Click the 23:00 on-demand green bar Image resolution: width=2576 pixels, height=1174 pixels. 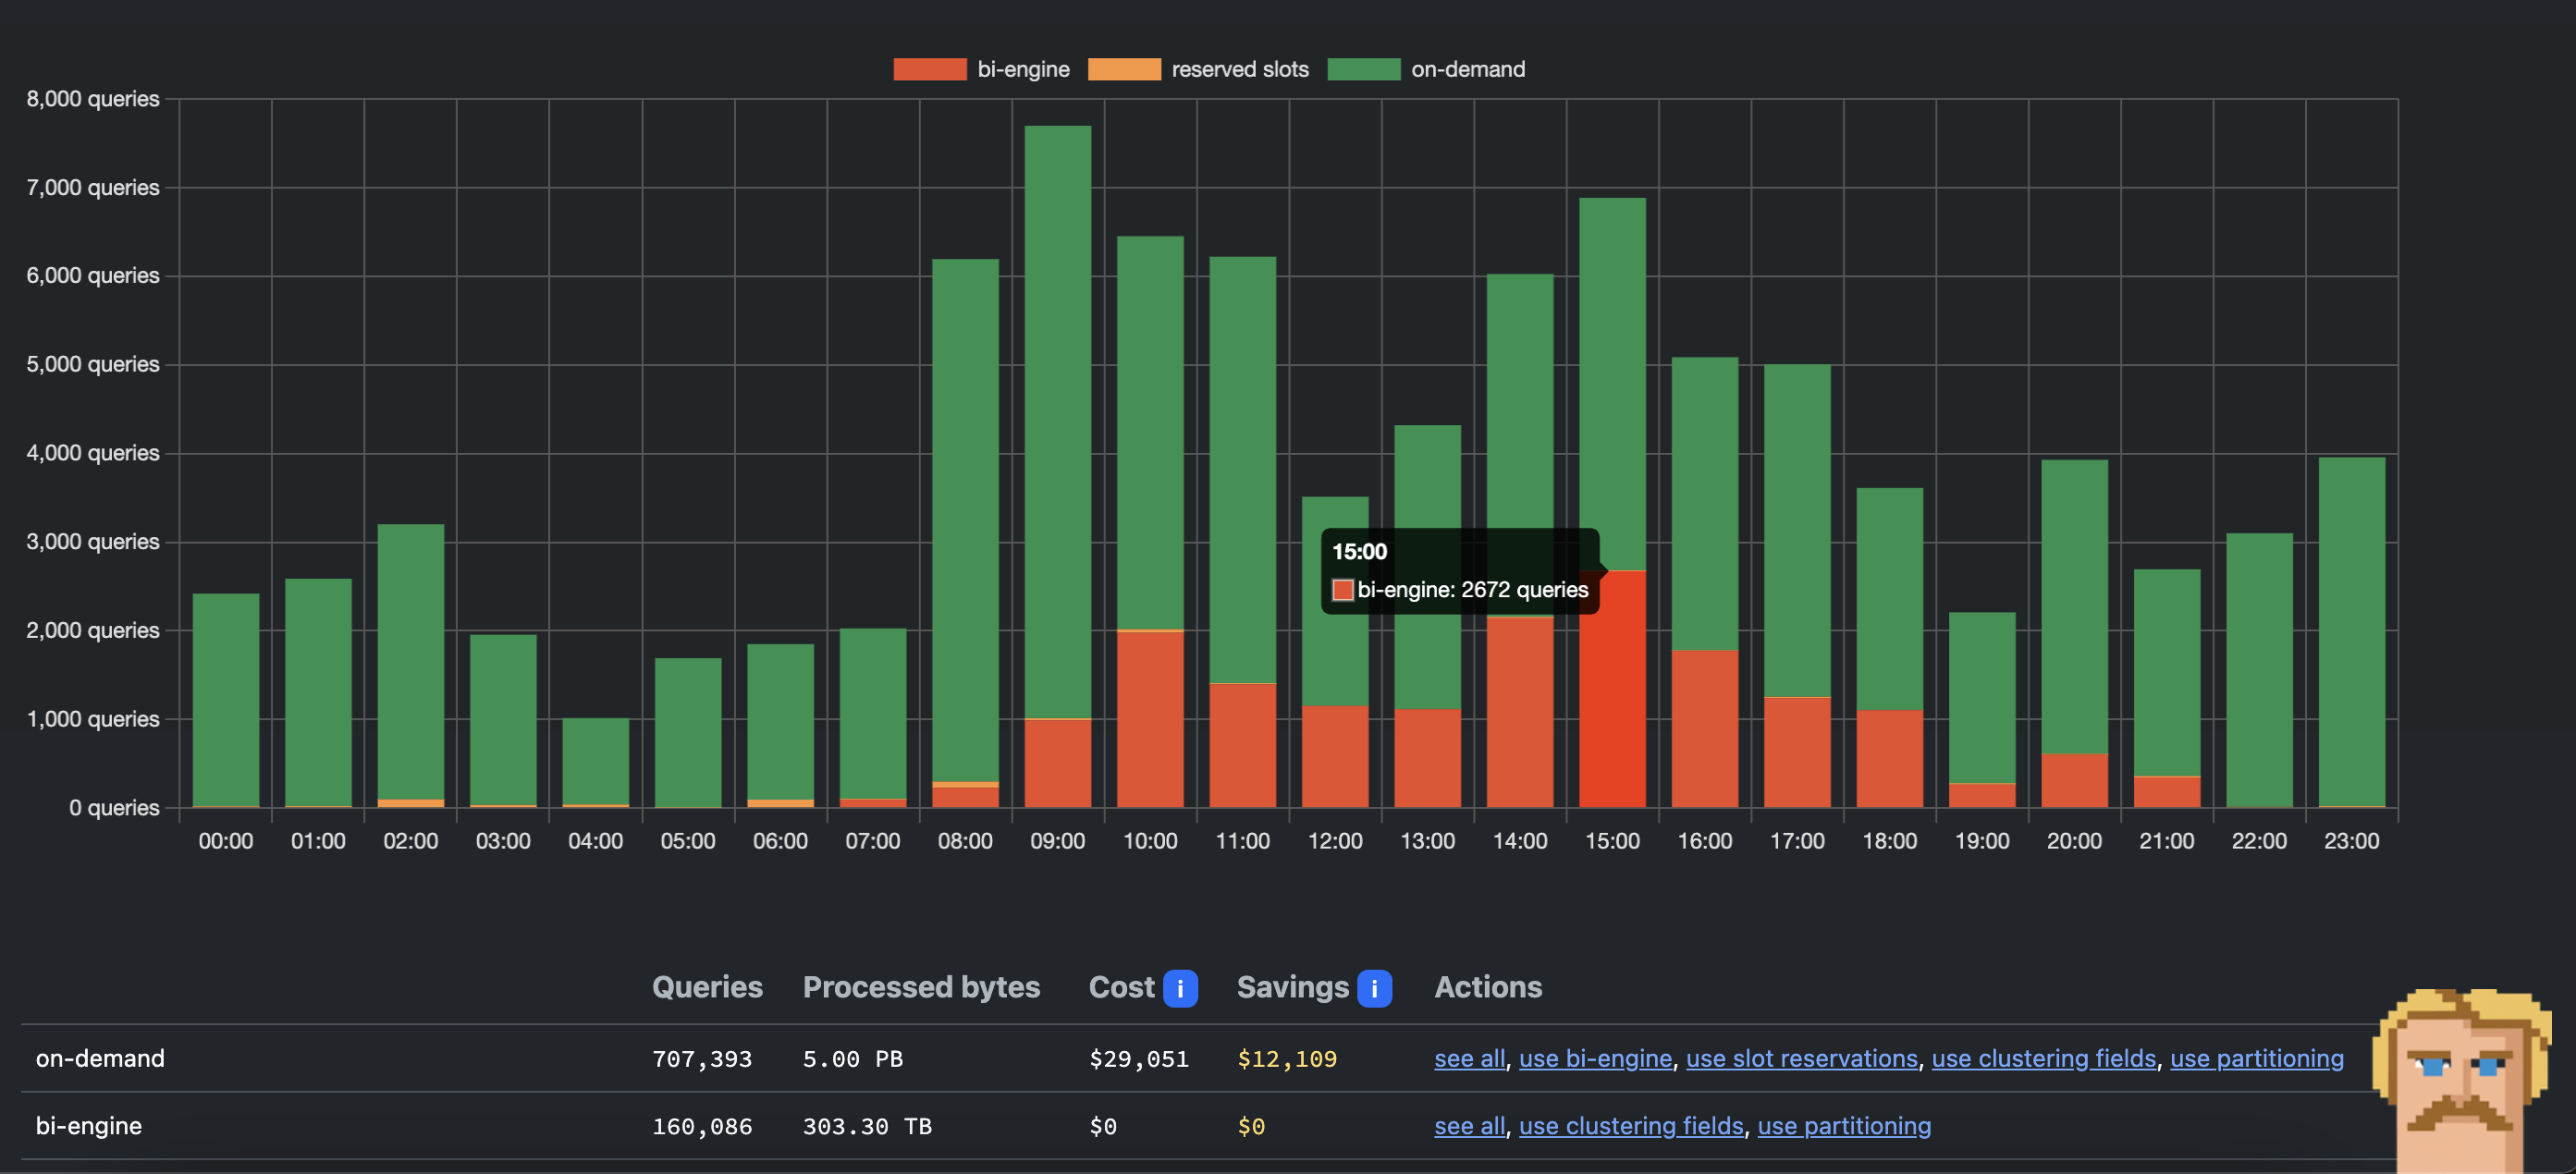pos(2351,631)
